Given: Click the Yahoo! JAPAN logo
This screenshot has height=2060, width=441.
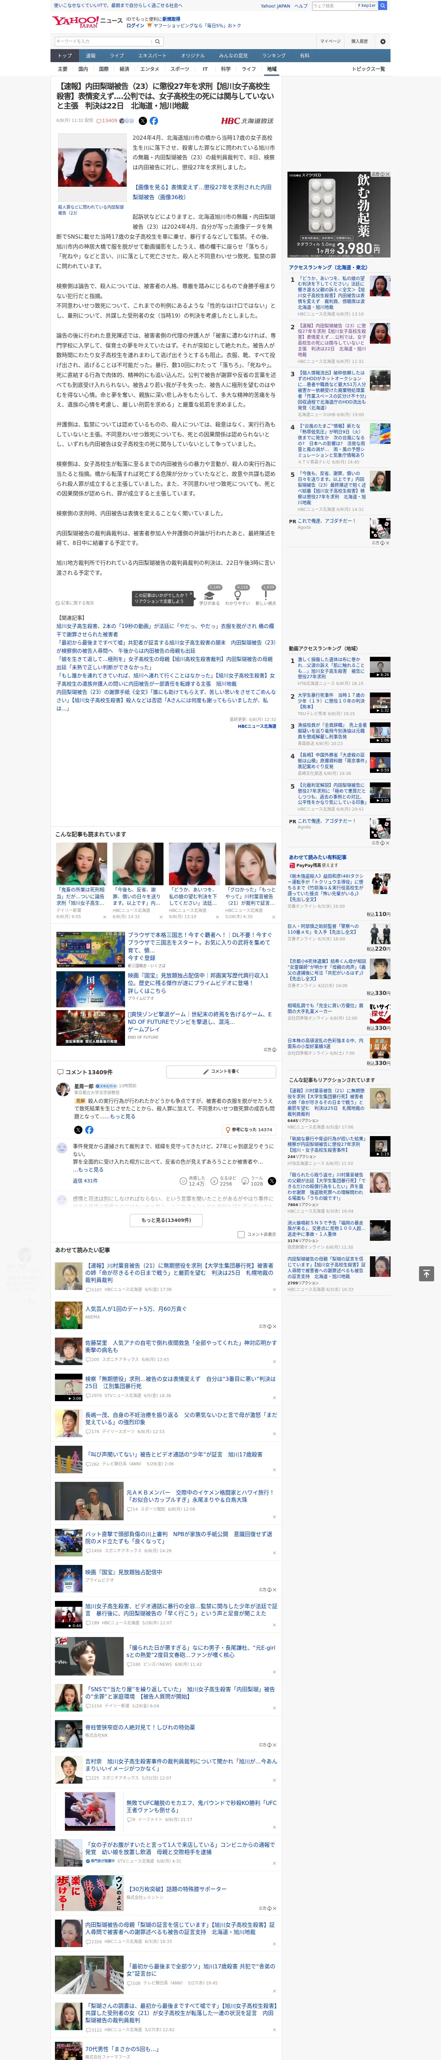Looking at the screenshot, I should (x=76, y=22).
